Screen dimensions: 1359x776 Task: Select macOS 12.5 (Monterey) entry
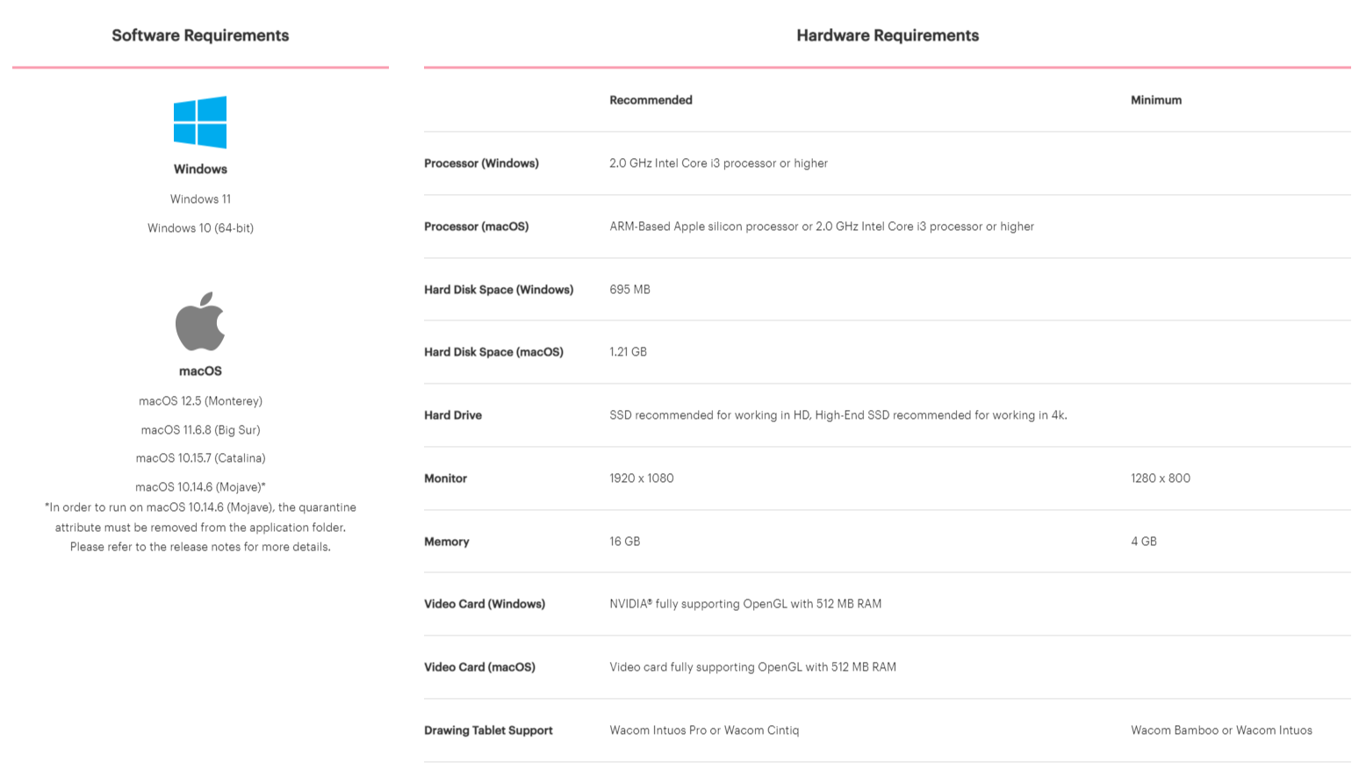200,401
